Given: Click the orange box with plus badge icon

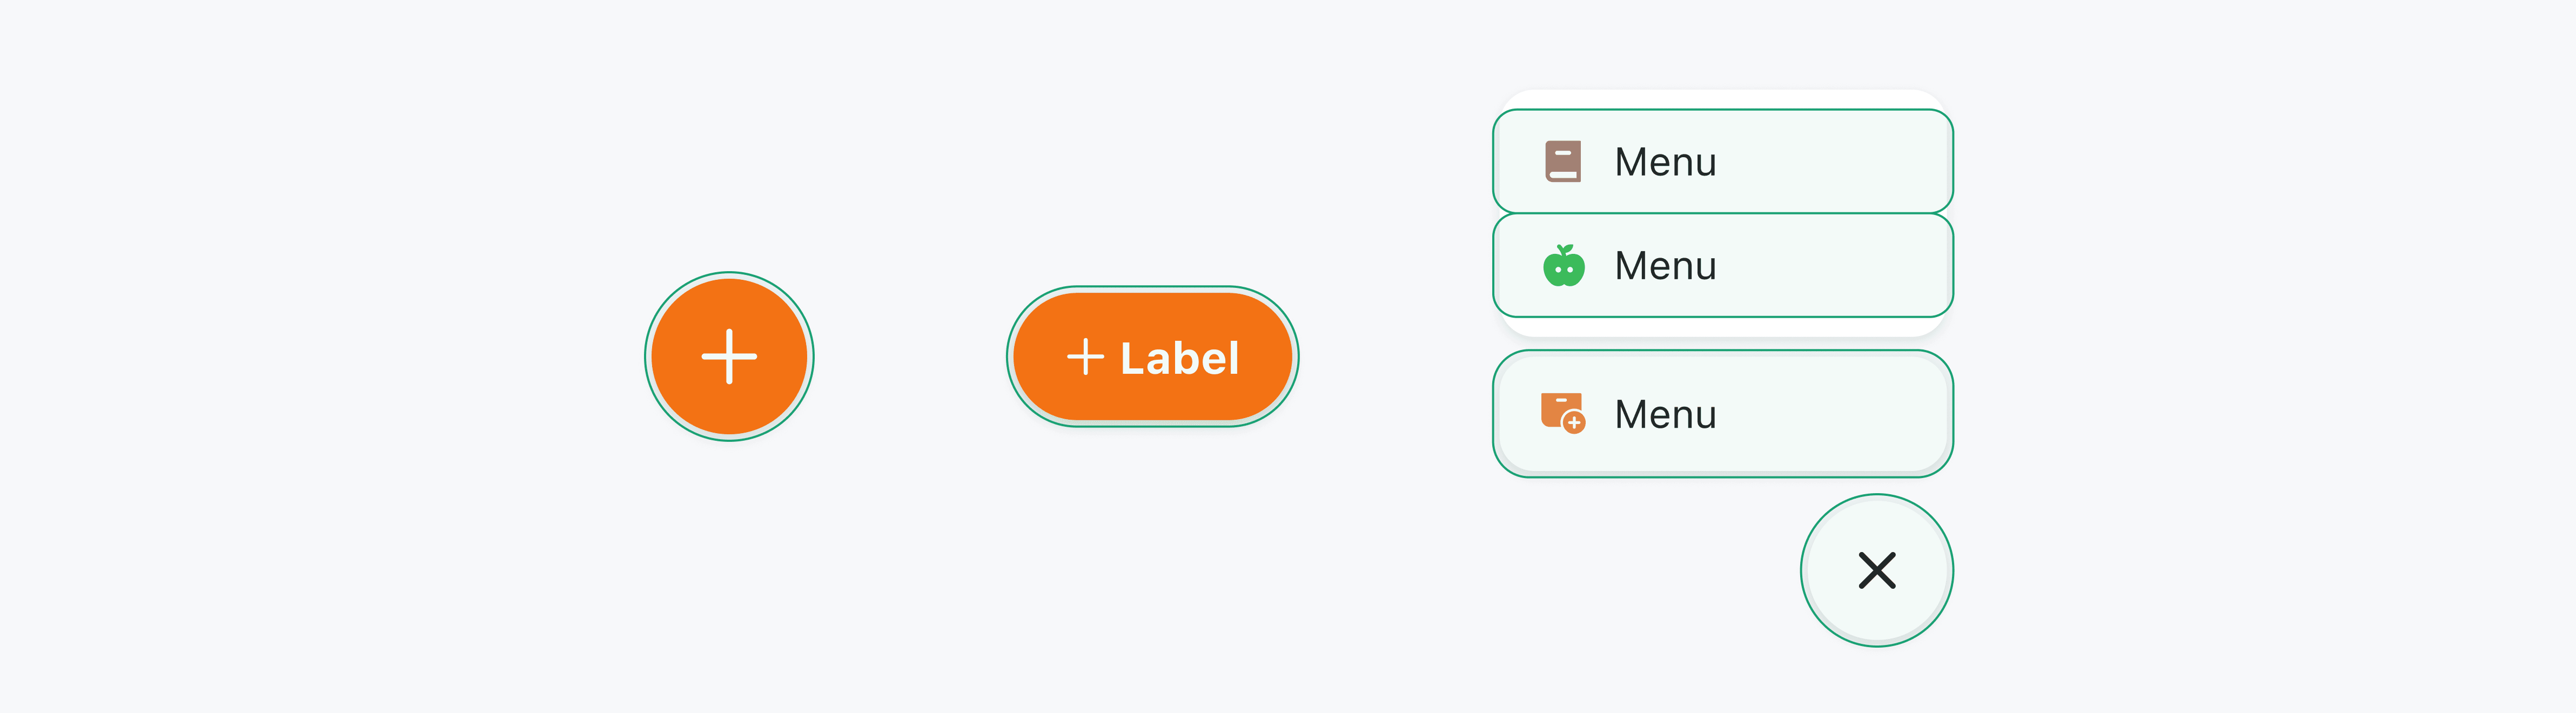Looking at the screenshot, I should point(1561,411).
